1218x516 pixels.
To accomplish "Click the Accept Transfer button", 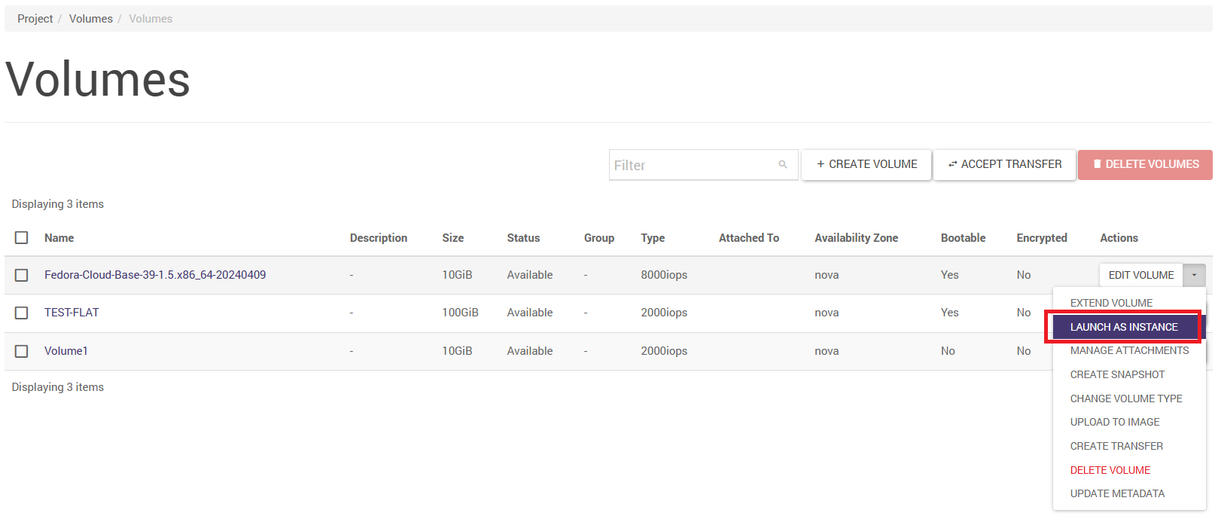I will (1004, 164).
